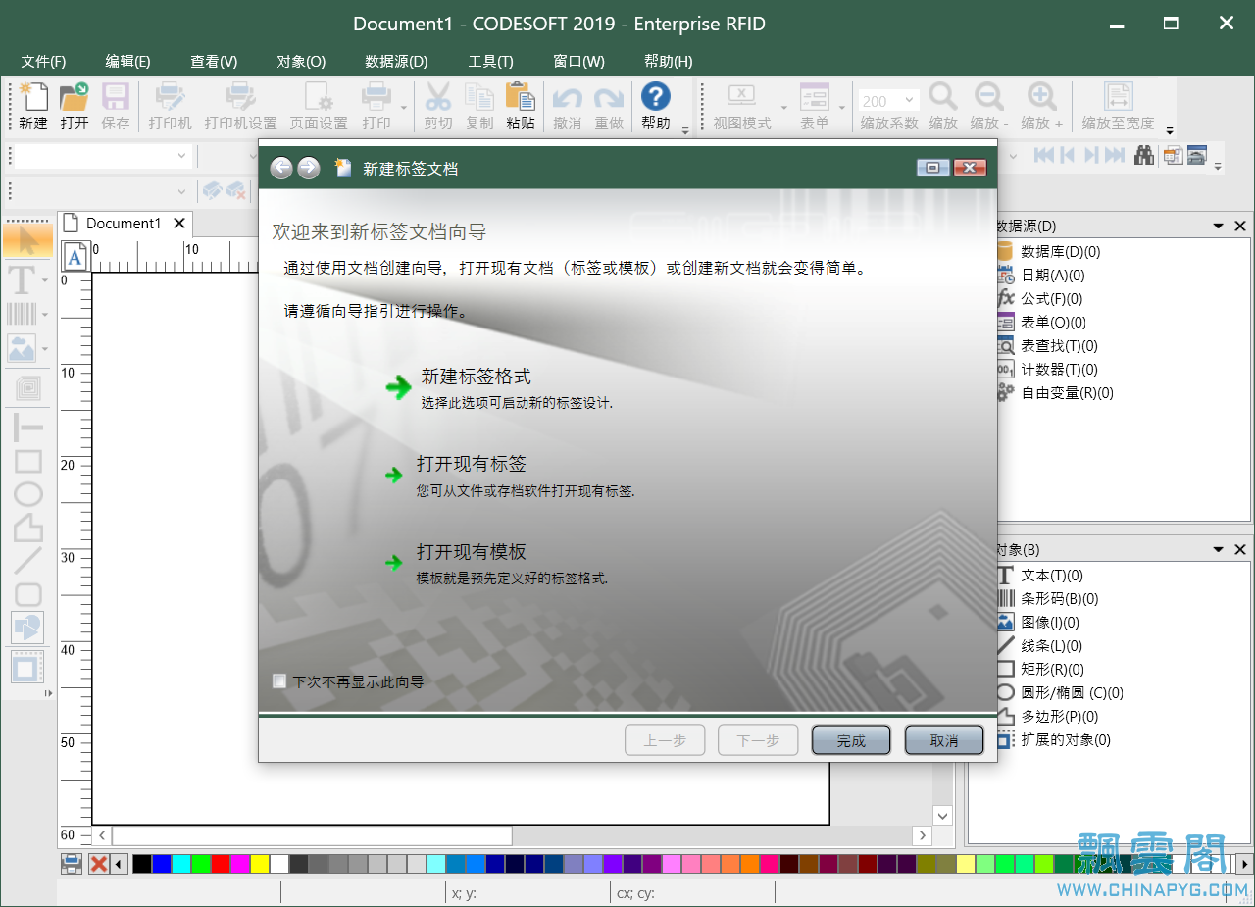The image size is (1255, 907).
Task: Choose 新建标签格式 in the wizard
Action: (476, 377)
